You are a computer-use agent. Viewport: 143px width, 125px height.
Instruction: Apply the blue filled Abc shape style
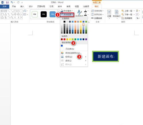[x=53, y=14]
